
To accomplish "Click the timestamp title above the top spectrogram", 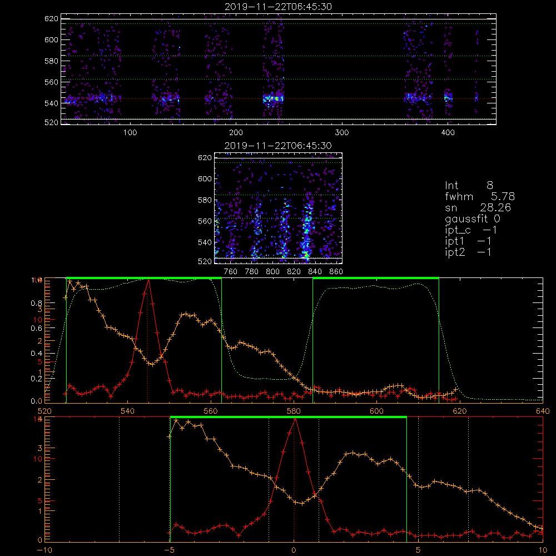I will click(x=279, y=7).
